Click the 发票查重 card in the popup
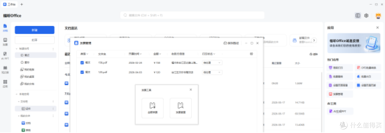This screenshot has width=385, height=133. [x=181, y=108]
